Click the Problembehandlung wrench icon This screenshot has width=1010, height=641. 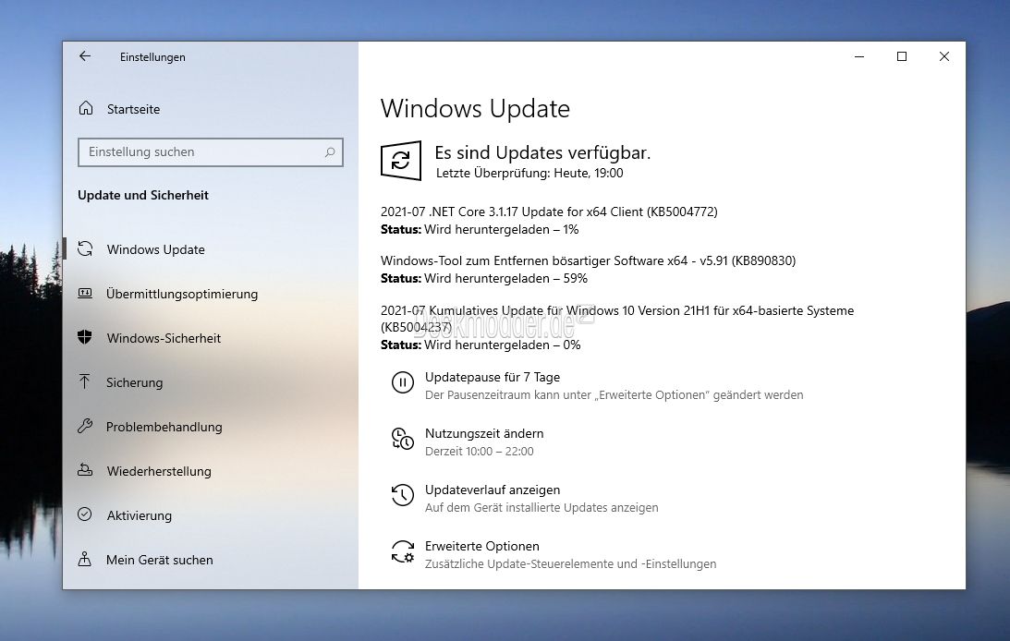(x=85, y=426)
